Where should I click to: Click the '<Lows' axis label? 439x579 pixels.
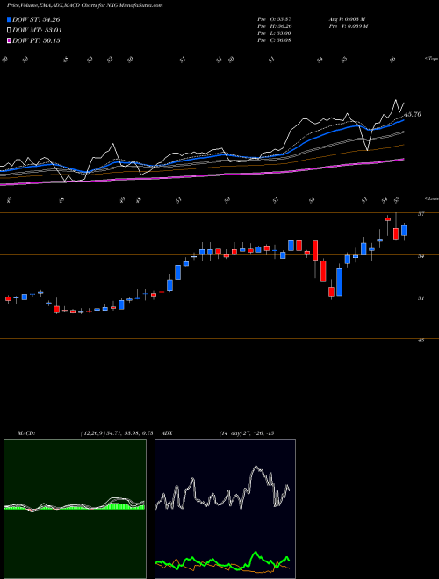(431, 198)
